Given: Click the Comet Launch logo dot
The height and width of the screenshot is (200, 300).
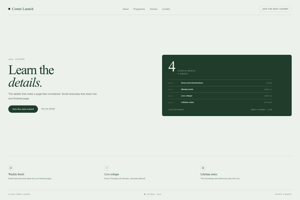Looking at the screenshot, I should pos(9,9).
